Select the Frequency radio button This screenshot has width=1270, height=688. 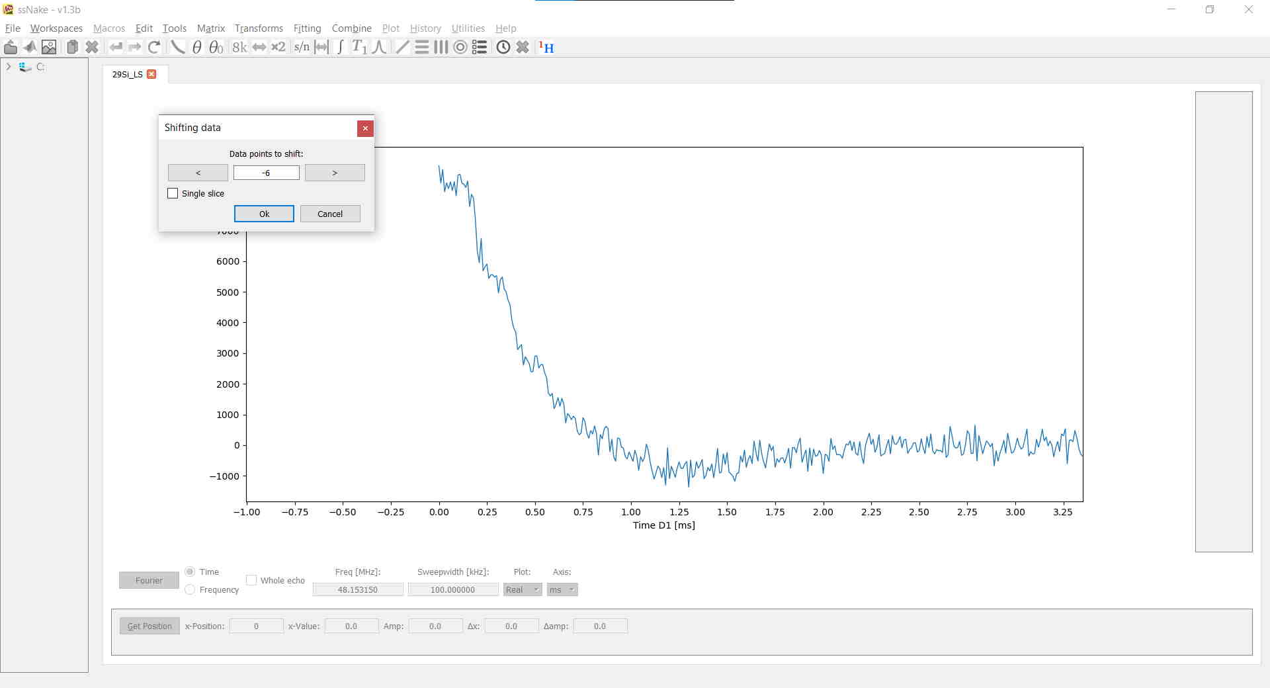point(190,589)
